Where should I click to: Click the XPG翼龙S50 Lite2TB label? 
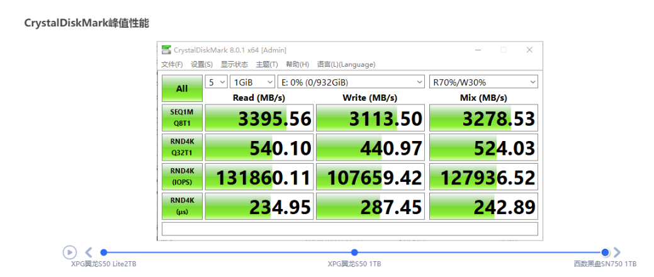[103, 264]
